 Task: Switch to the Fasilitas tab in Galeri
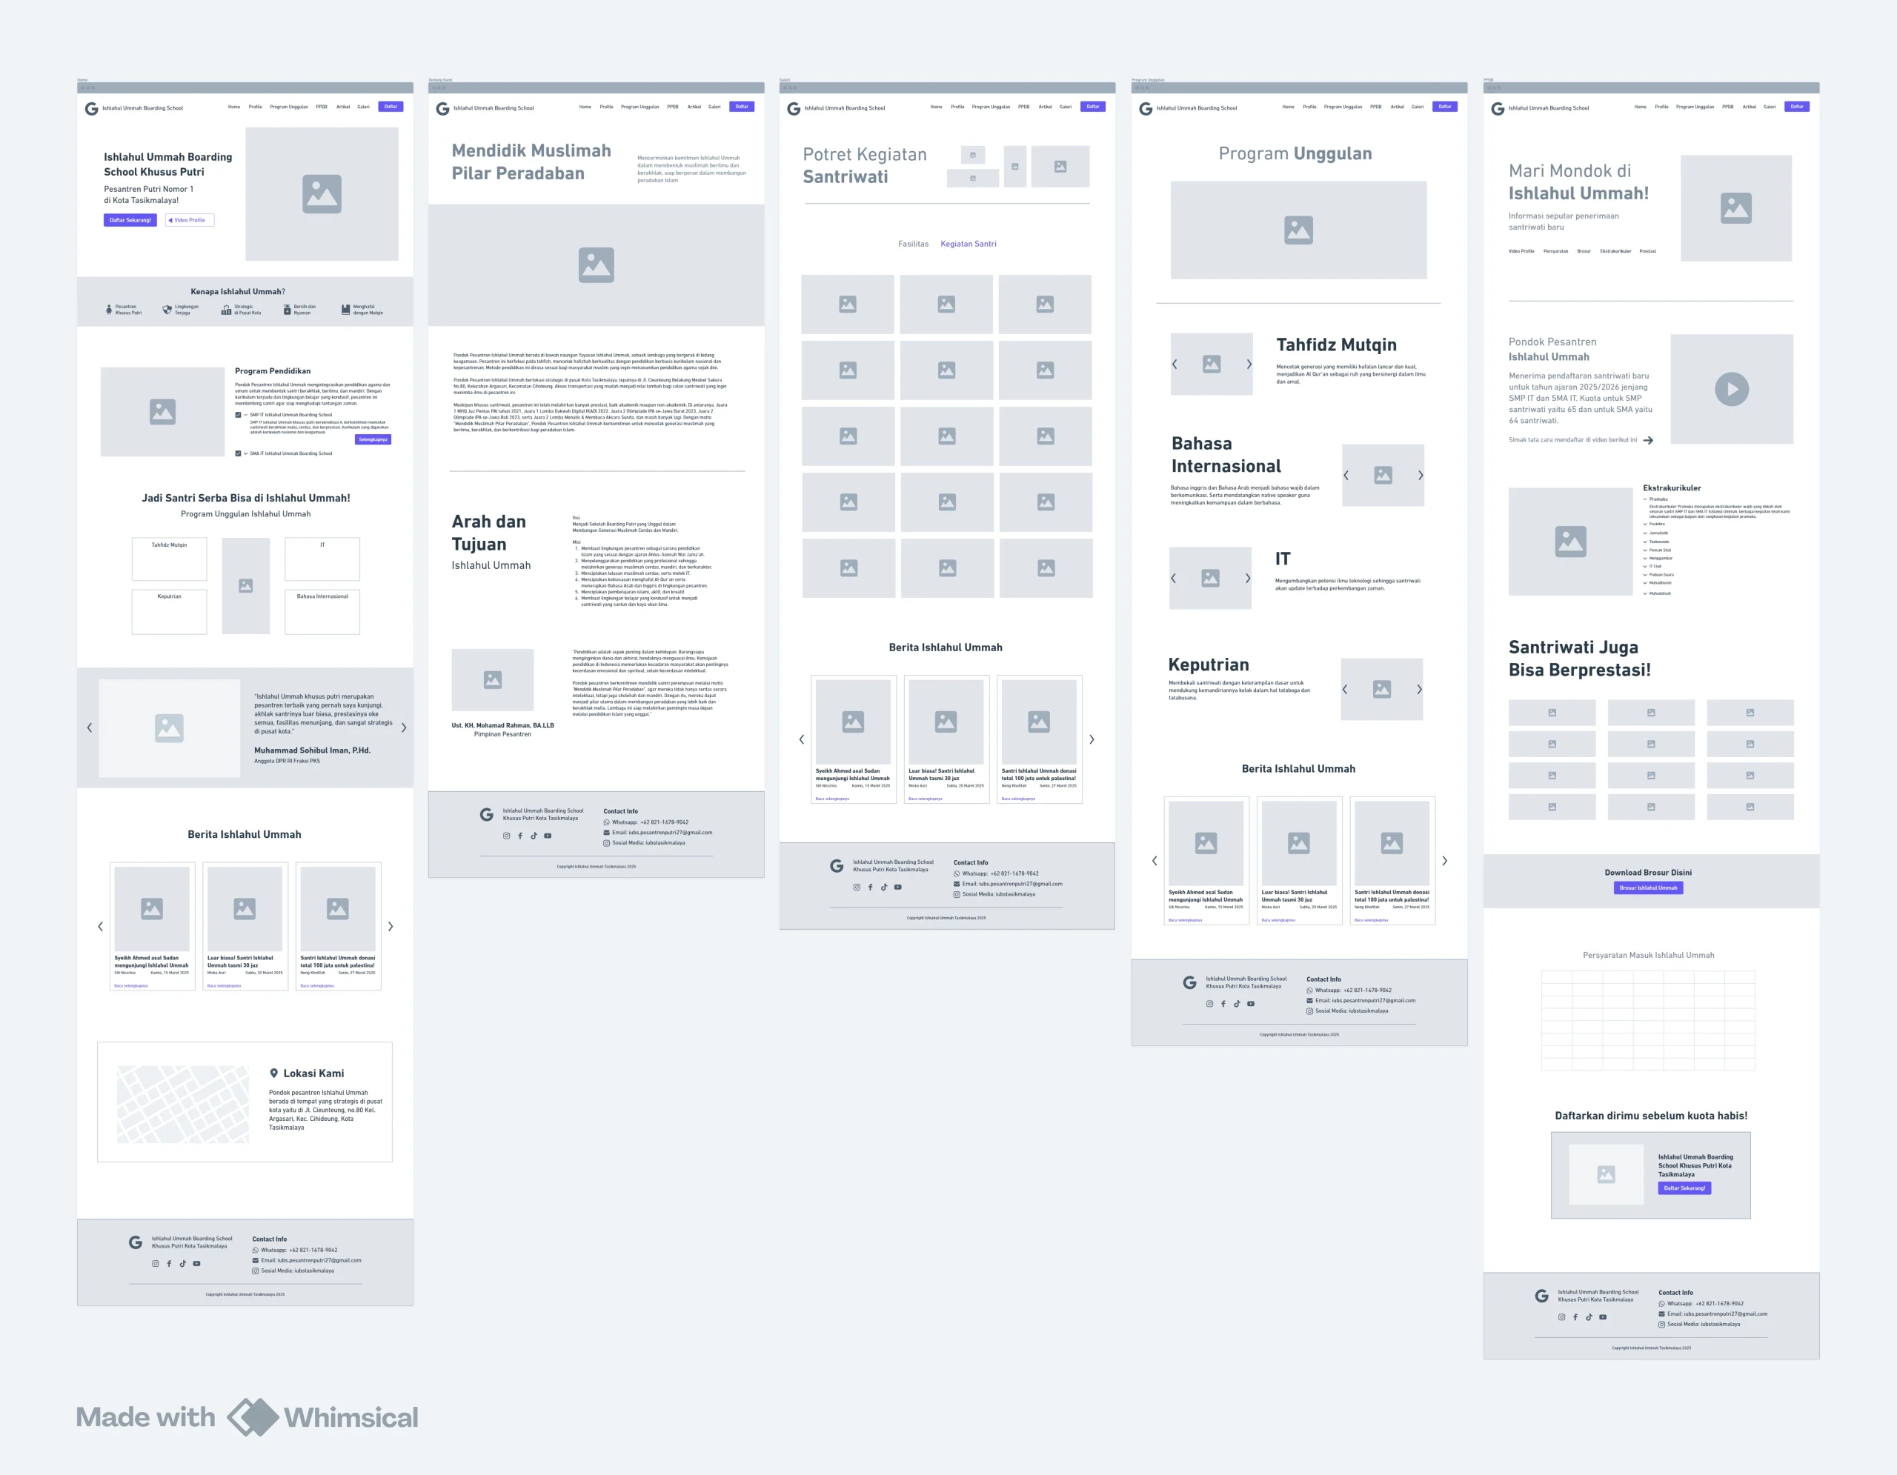click(x=913, y=244)
